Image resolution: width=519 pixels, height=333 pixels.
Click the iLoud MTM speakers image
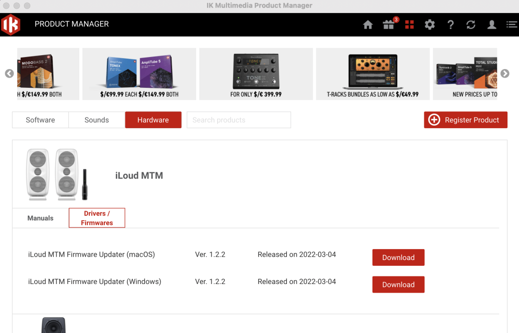(x=57, y=175)
